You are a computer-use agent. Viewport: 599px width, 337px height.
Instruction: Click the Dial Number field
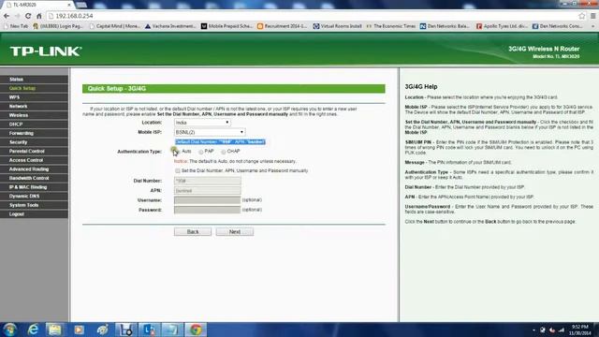tap(208, 181)
